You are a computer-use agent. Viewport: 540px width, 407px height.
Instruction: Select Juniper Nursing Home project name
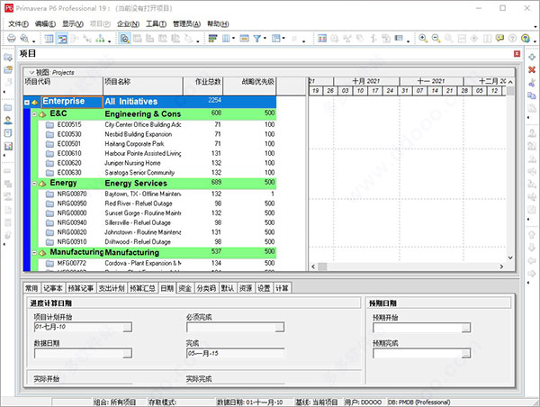(132, 163)
